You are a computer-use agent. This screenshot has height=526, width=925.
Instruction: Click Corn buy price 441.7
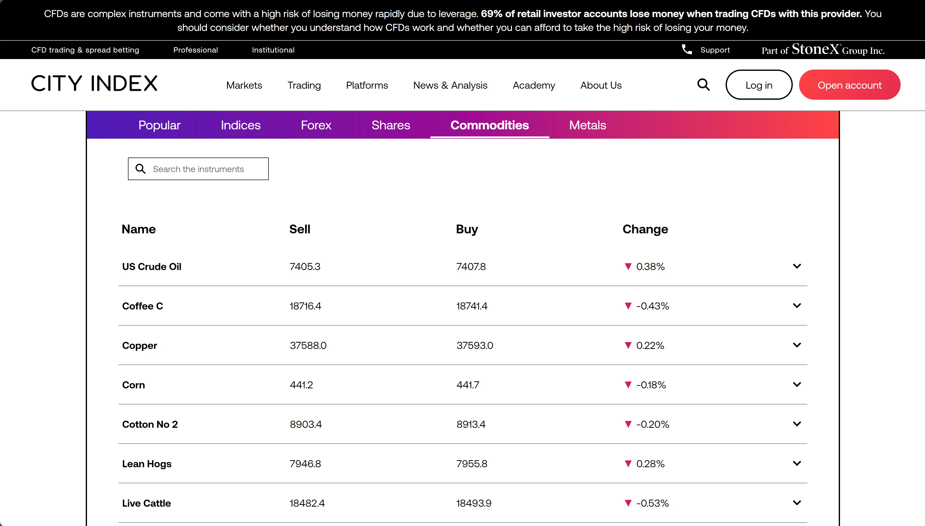coord(468,385)
